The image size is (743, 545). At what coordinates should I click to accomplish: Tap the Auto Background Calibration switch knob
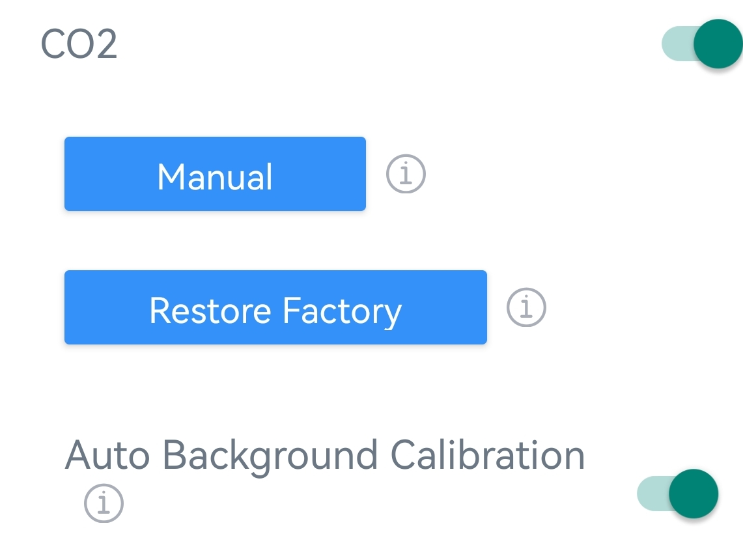(693, 494)
